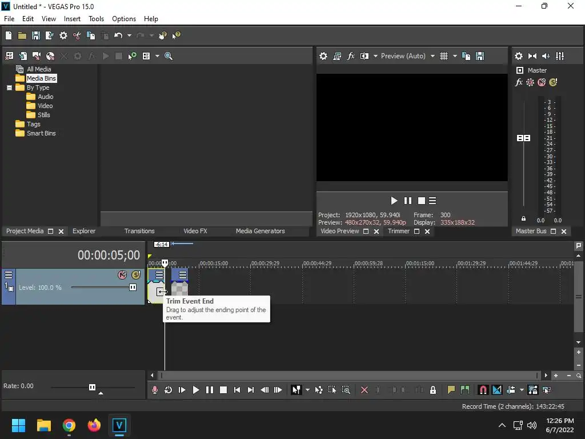Toggle Split Screen View in preview
Viewport: 585px width, 439px height.
[364, 56]
